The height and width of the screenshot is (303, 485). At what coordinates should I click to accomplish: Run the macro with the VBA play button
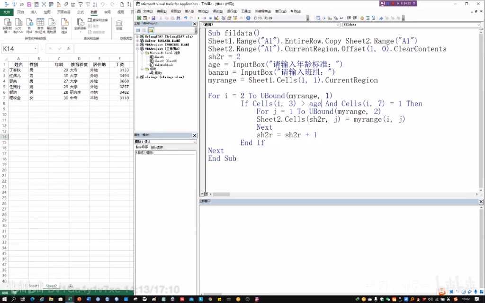pos(198,18)
